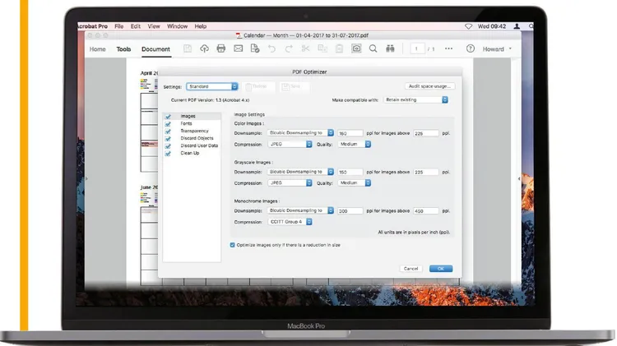Click the Save file icon in toolbar
The image size is (617, 346).
[x=188, y=48]
